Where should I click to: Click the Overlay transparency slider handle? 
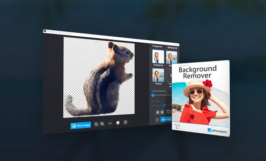pyautogui.click(x=153, y=95)
